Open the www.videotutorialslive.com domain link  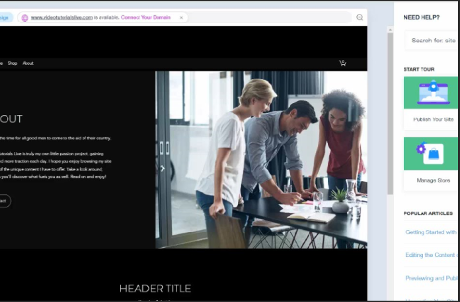click(x=61, y=18)
